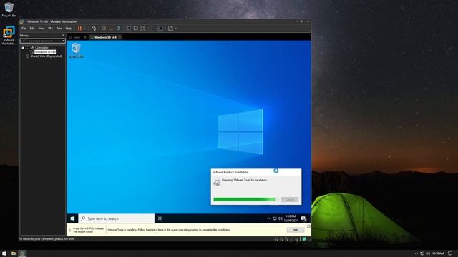This screenshot has width=458, height=257.
Task: Send Ctrl+Alt+Del to the virtual machine
Action: [94, 29]
